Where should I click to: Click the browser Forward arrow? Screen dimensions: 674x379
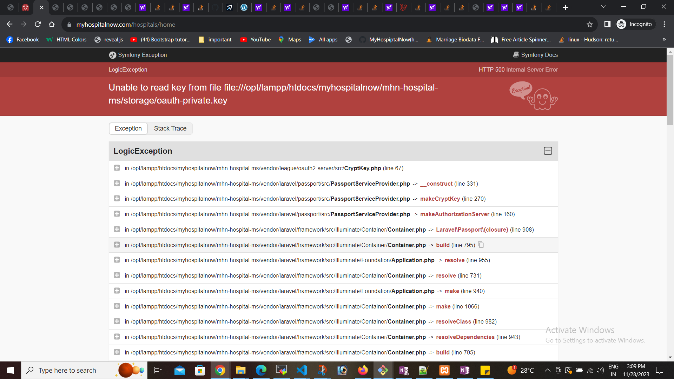point(24,24)
